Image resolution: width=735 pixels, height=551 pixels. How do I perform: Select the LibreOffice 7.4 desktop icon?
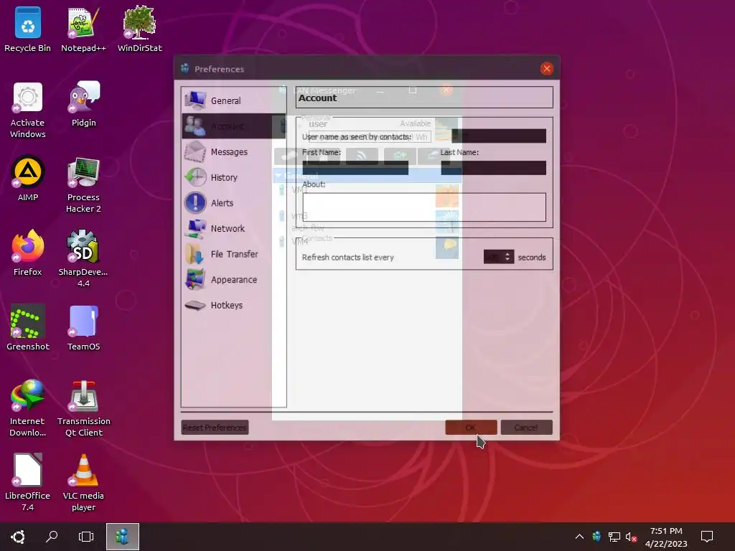(x=28, y=482)
